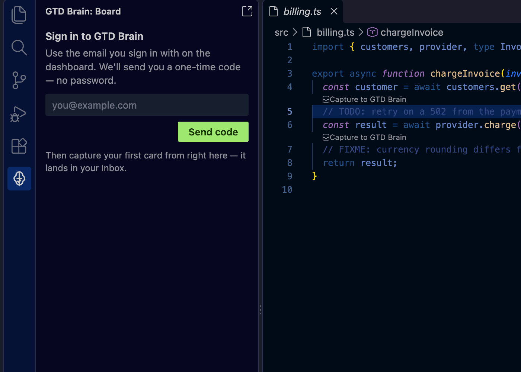
Task: Open the Extensions view
Action: [19, 146]
